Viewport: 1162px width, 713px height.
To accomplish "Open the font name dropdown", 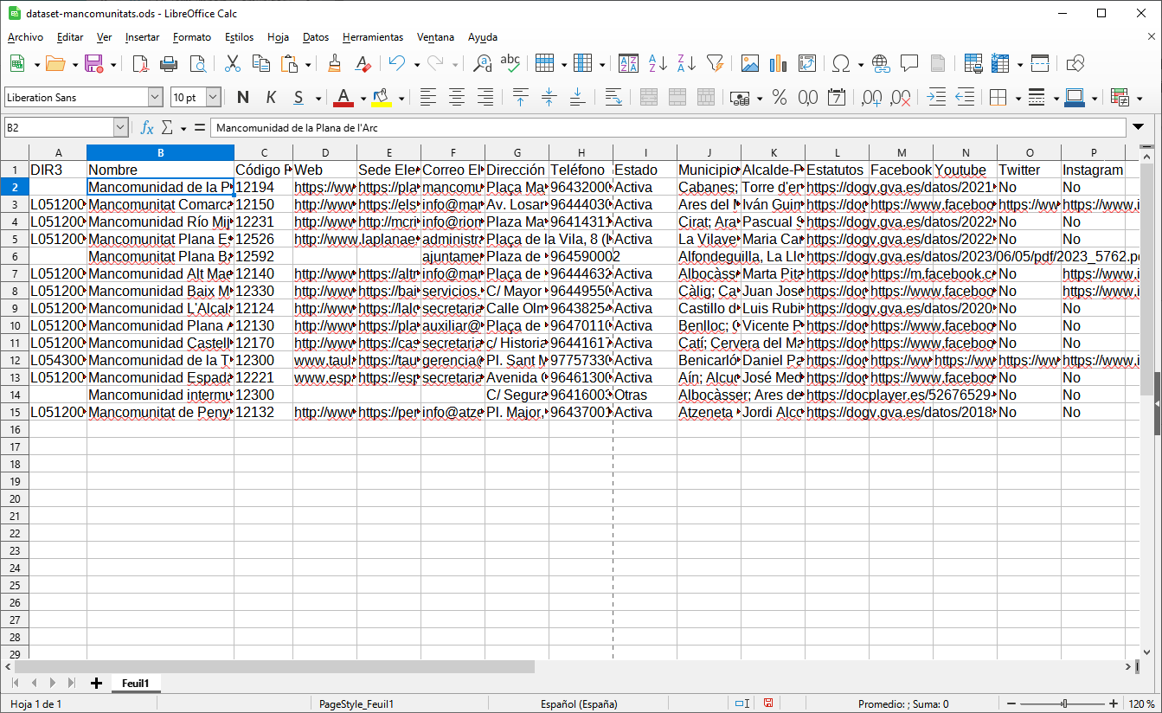I will [x=155, y=98].
